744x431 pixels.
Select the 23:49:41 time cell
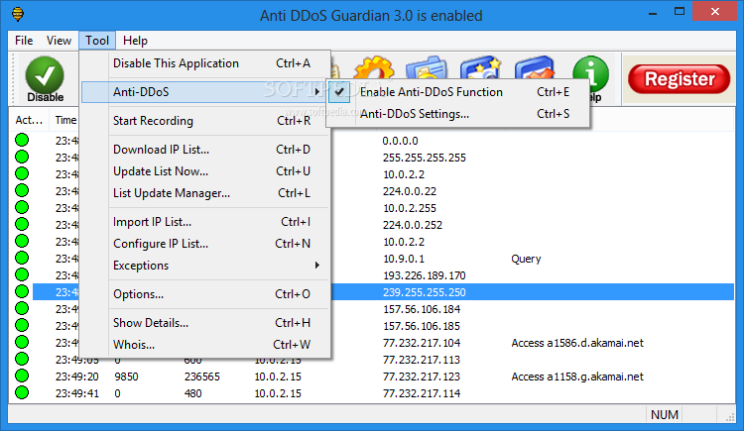(x=76, y=393)
